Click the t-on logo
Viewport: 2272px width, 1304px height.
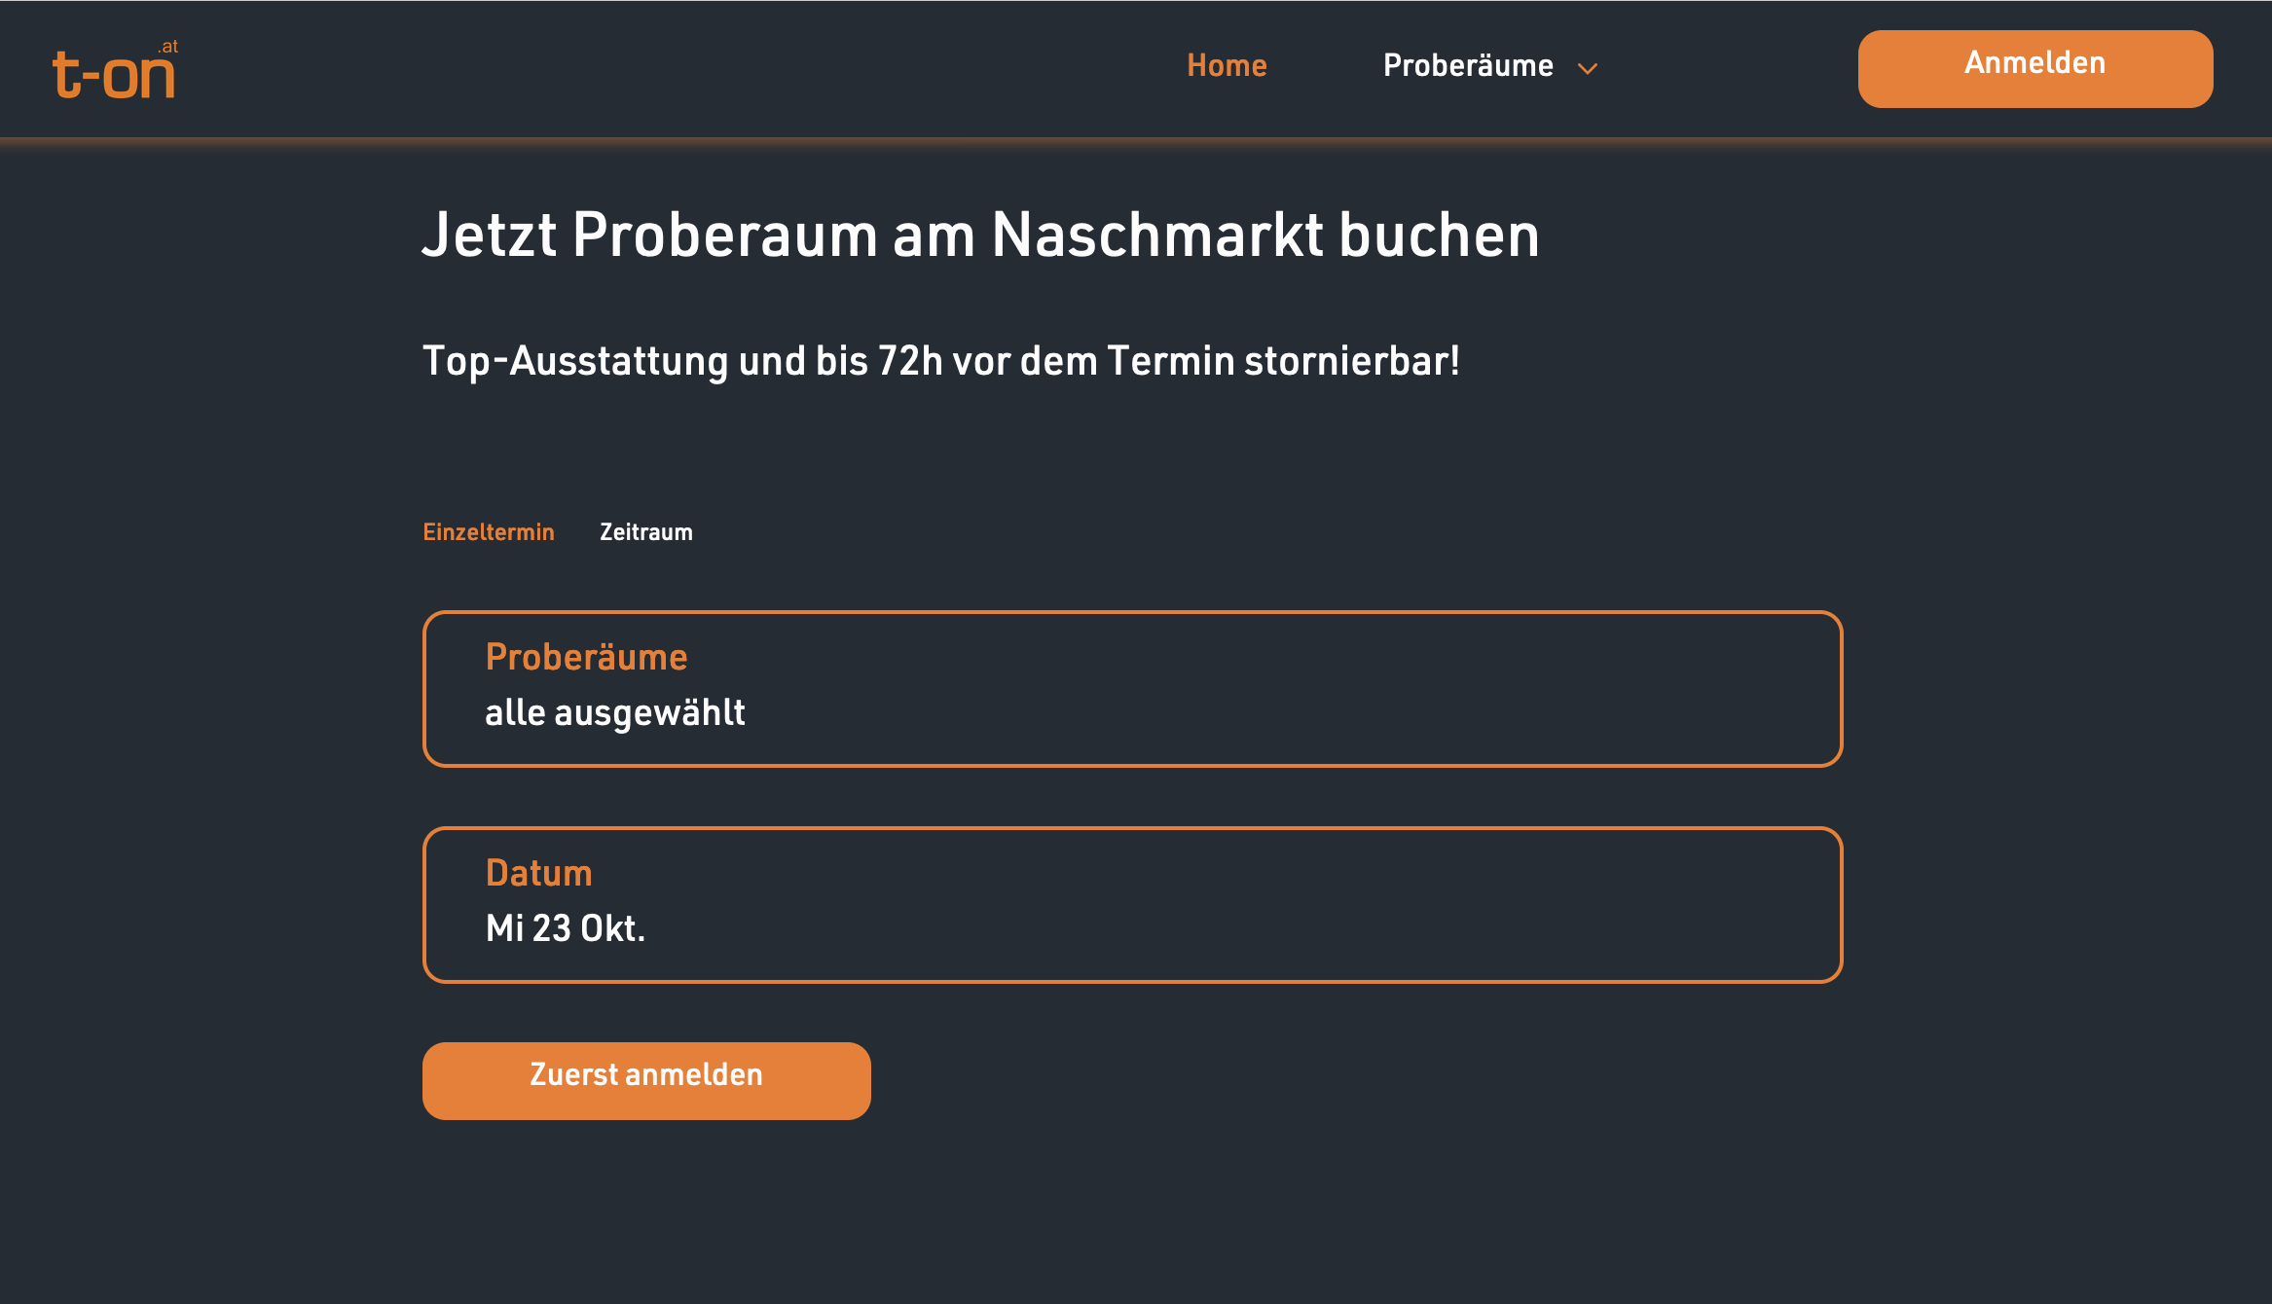click(x=116, y=68)
